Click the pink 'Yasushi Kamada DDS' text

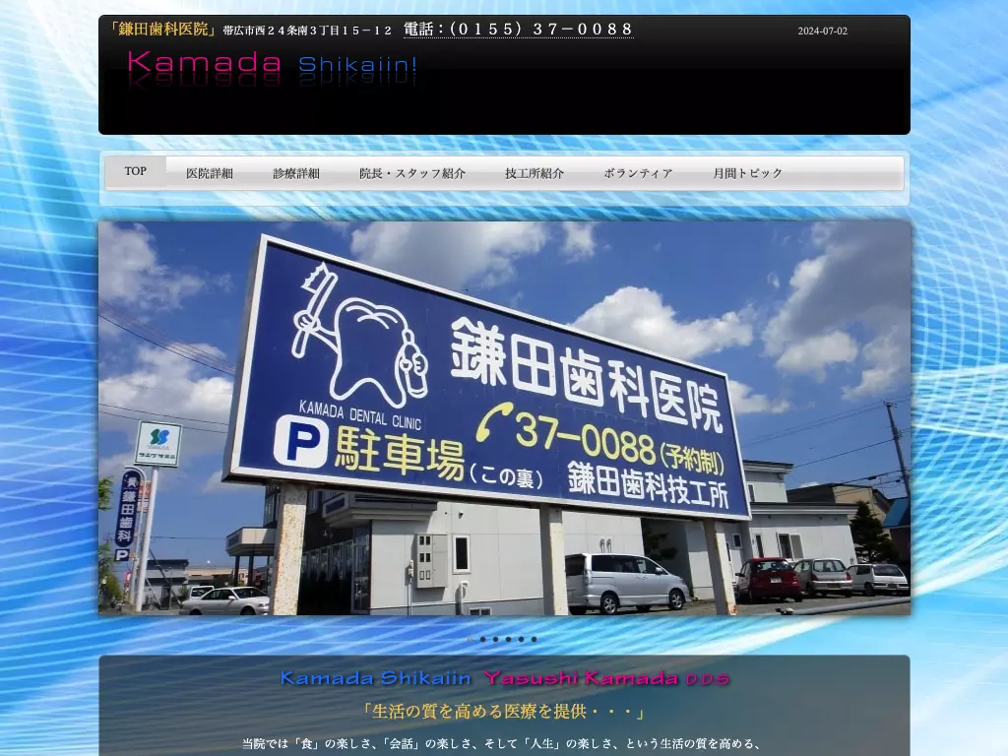point(606,678)
